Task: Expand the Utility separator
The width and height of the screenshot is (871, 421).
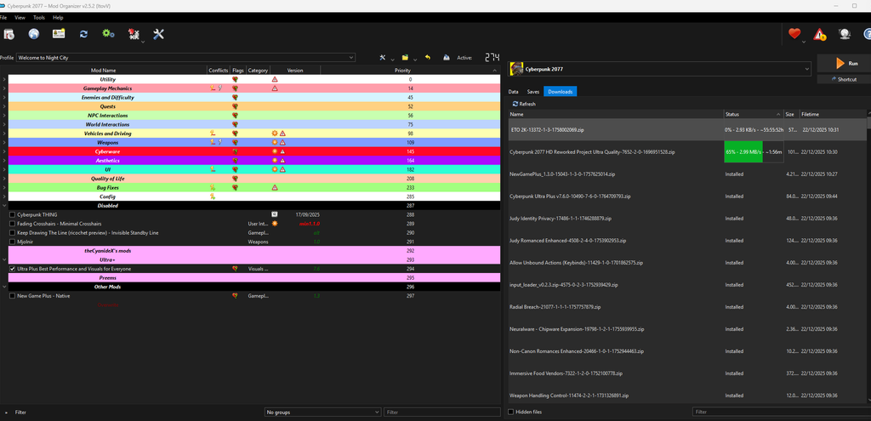Action: [4, 79]
